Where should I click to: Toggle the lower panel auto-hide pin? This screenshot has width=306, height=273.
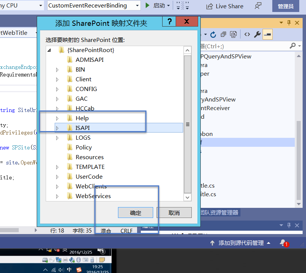289,225
